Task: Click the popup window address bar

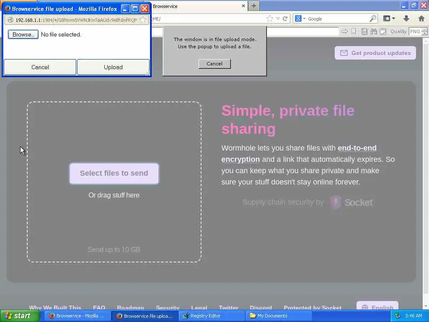Action: (76, 20)
